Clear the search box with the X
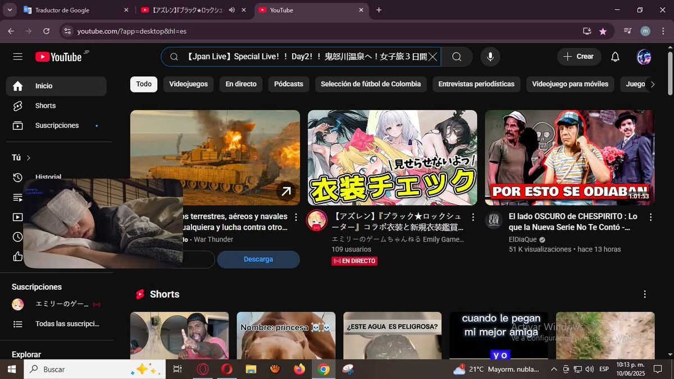674x379 pixels. [x=433, y=57]
